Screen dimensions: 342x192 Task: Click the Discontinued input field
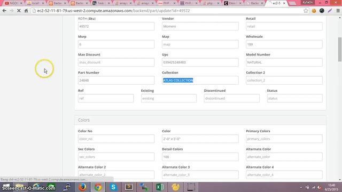[x=231, y=98]
